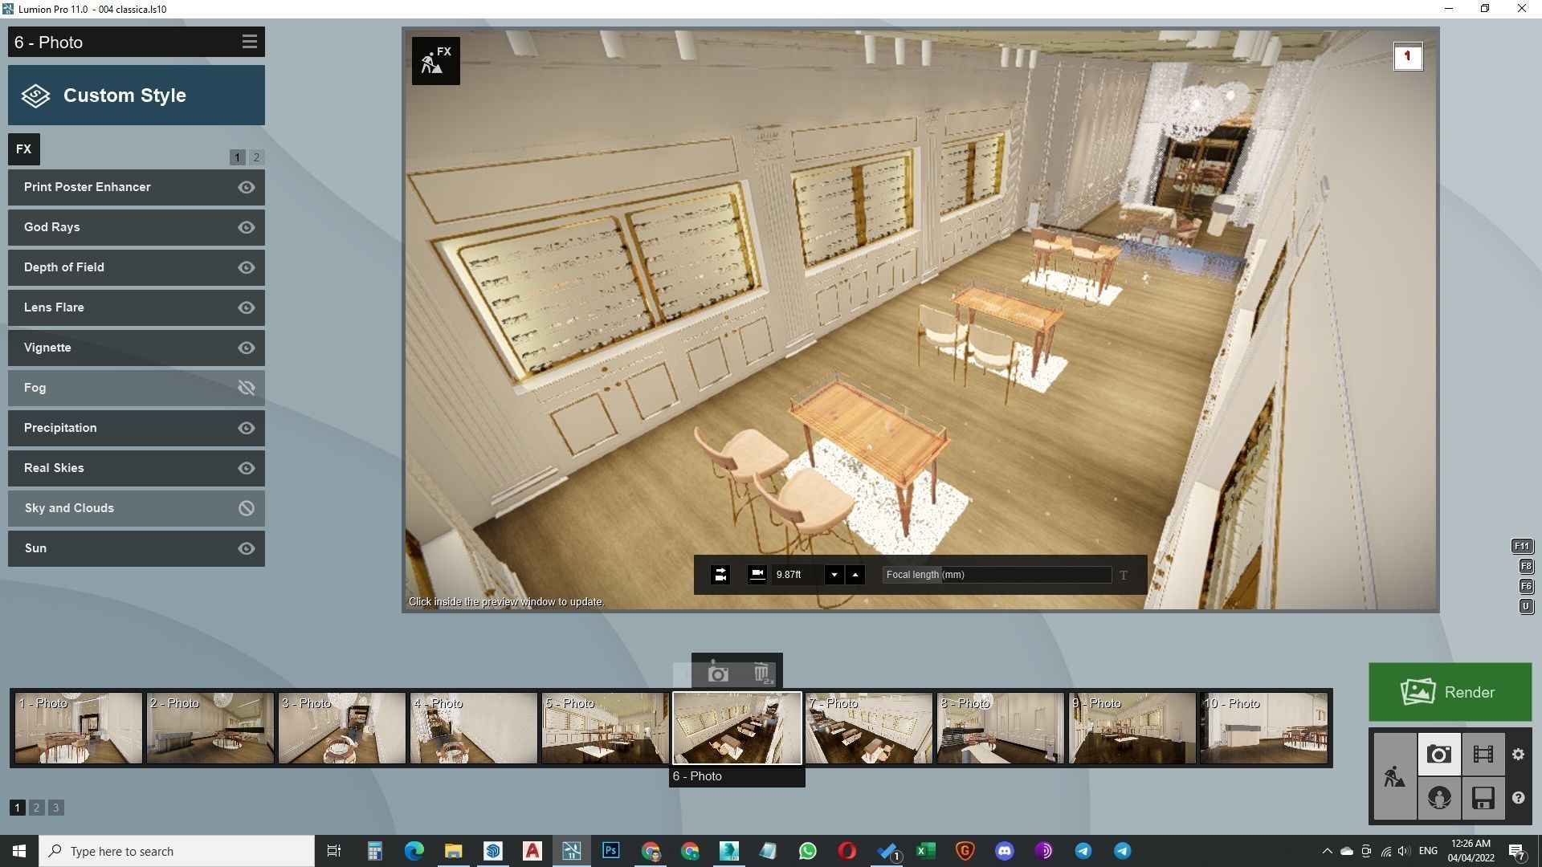Switch to photo set page 3

coord(55,808)
